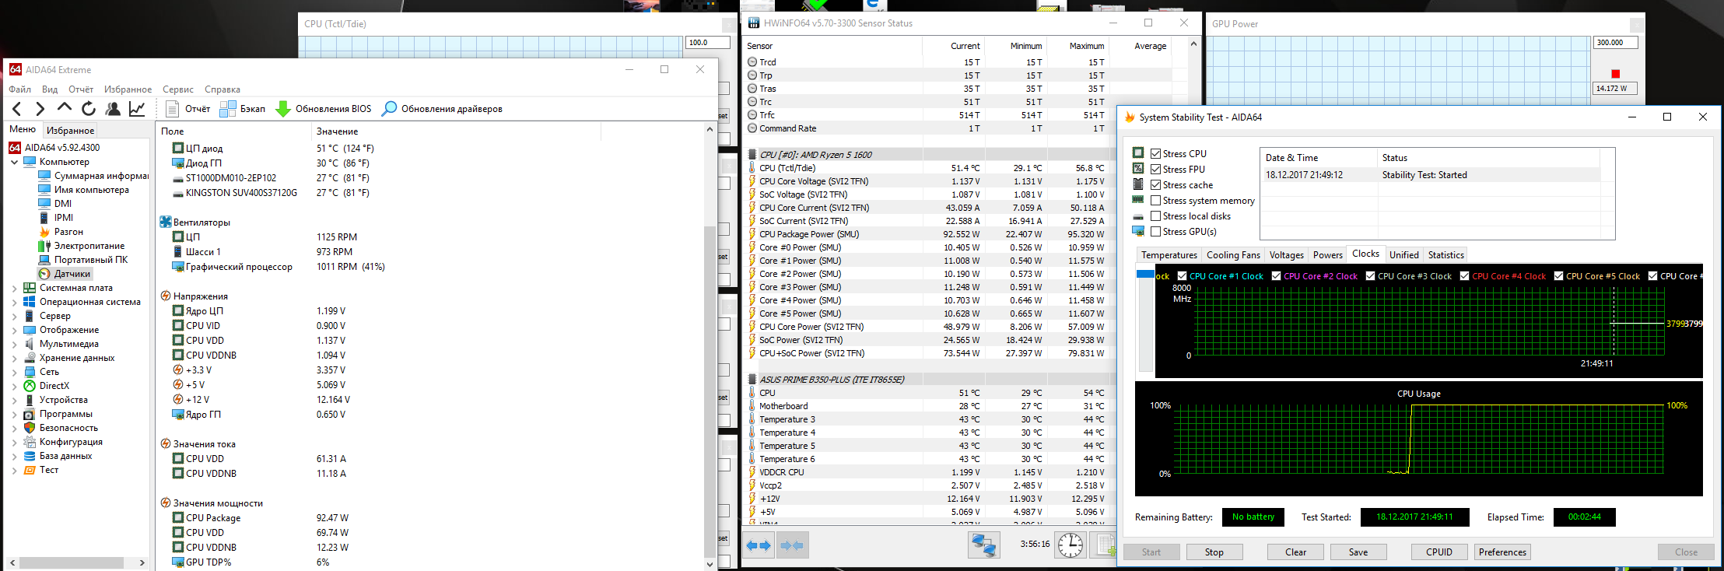Click Обновления BIOS in AIDA64 toolbar

tap(324, 109)
